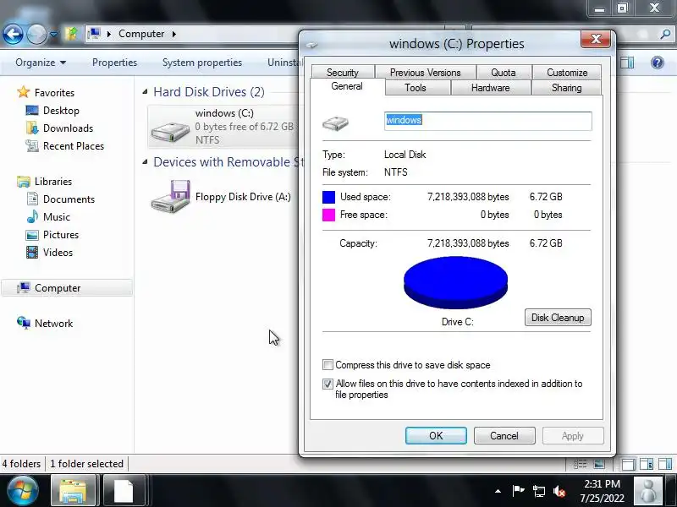The image size is (677, 507).
Task: Click the thumbnail view icon in status bar
Action: [599, 464]
